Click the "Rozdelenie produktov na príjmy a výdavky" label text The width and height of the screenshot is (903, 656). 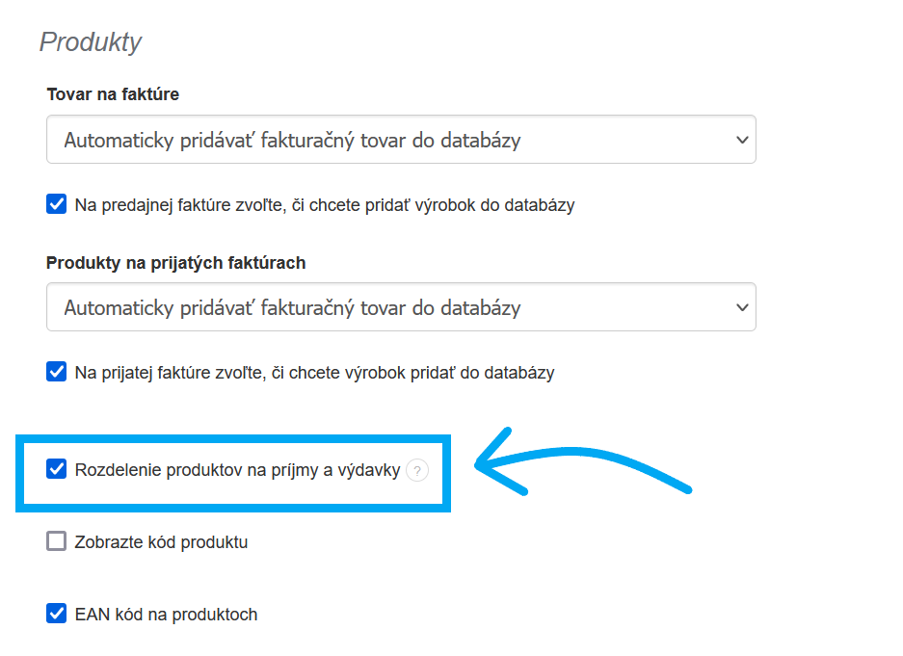coord(237,471)
